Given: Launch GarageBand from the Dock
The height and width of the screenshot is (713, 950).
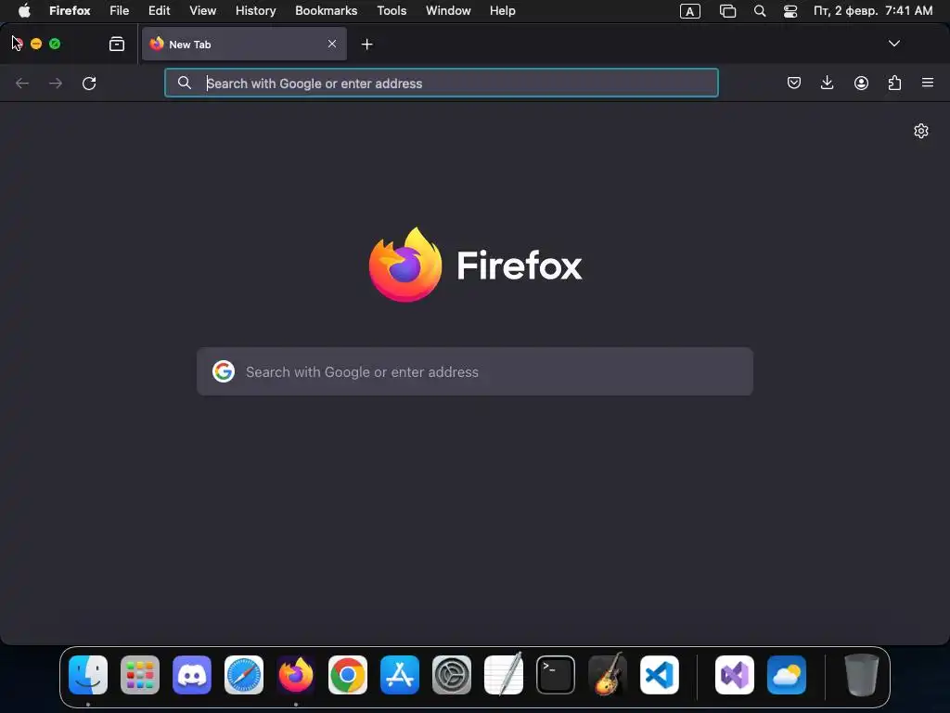Looking at the screenshot, I should click(608, 675).
